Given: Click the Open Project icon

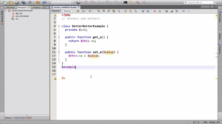Looking at the screenshot, I should click(x=17, y=2).
